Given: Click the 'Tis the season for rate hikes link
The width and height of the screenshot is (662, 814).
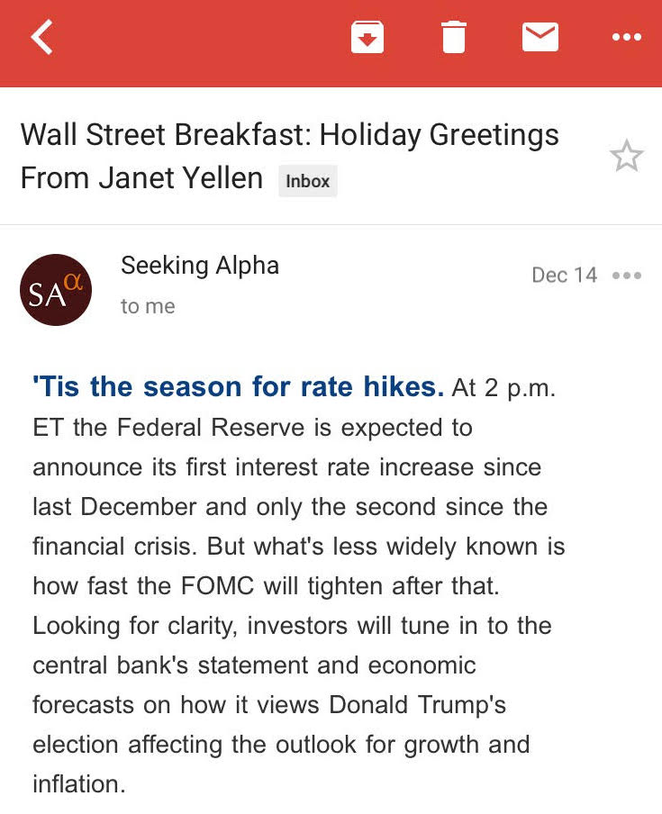Looking at the screenshot, I should pos(239,387).
